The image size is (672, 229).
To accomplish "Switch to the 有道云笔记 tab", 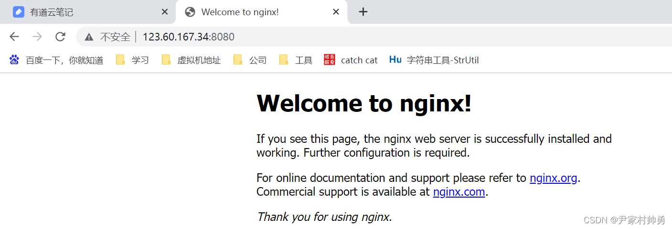I will 88,12.
